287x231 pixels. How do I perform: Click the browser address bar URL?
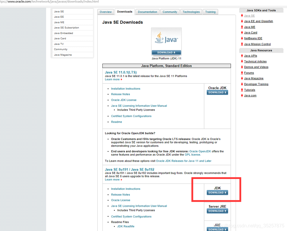(x=49, y=2)
